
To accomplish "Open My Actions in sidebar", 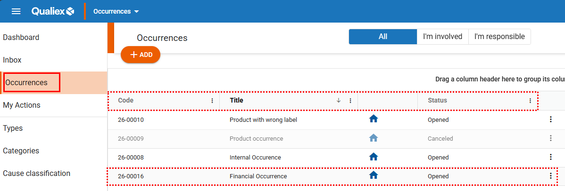I will coord(22,105).
